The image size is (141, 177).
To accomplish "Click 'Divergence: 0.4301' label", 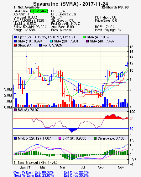I will point(112,138).
